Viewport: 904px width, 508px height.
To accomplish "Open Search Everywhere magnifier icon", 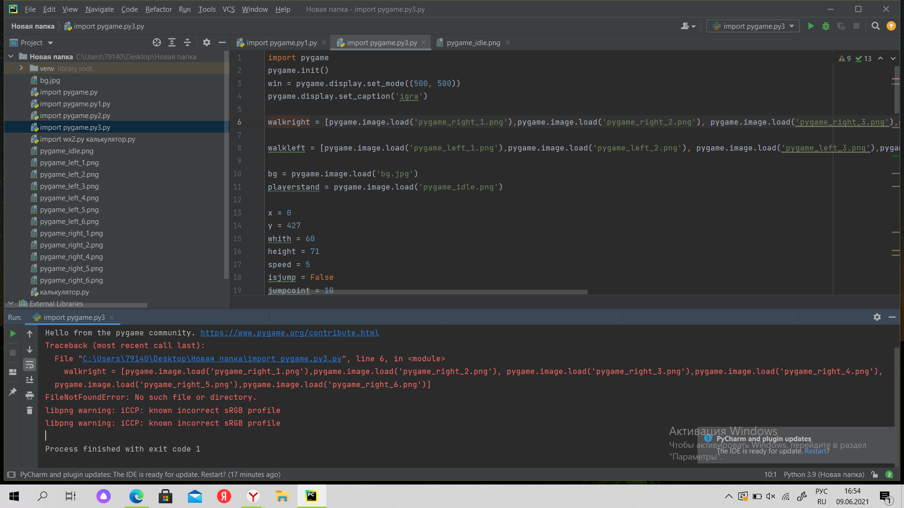I will click(x=876, y=26).
